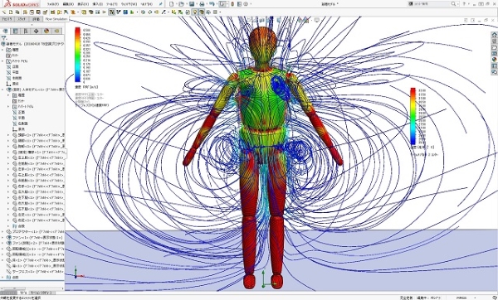Click the lightbulb icon in Flow Simulation toolbar
This screenshot has height=300, width=498.
point(195,12)
